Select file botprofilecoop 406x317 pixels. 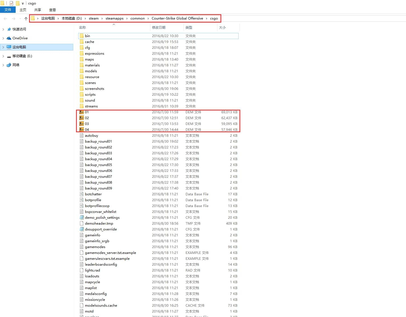point(97,206)
